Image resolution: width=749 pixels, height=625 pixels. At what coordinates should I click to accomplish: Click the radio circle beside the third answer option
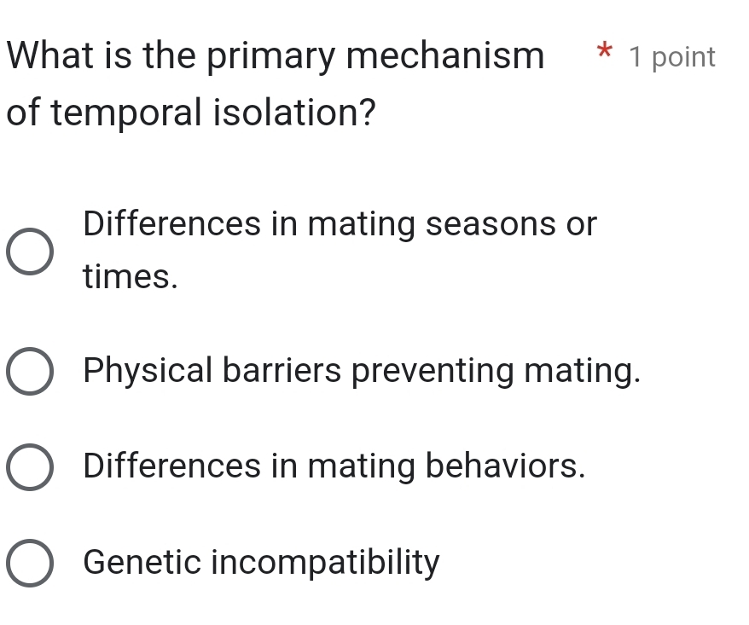click(x=30, y=466)
